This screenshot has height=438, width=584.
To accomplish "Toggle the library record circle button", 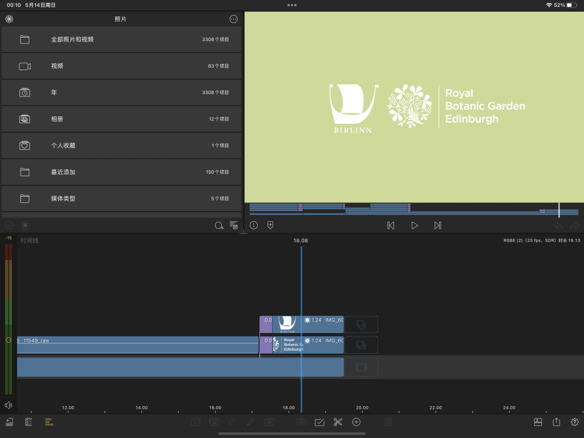I will [25, 225].
